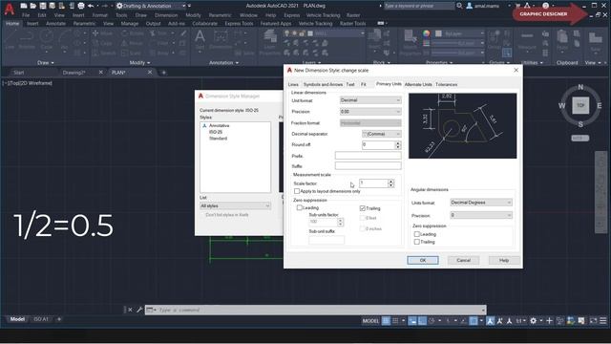611x344 pixels.
Task: Click the Undo arrow in quick access toolbar
Action: (x=91, y=6)
